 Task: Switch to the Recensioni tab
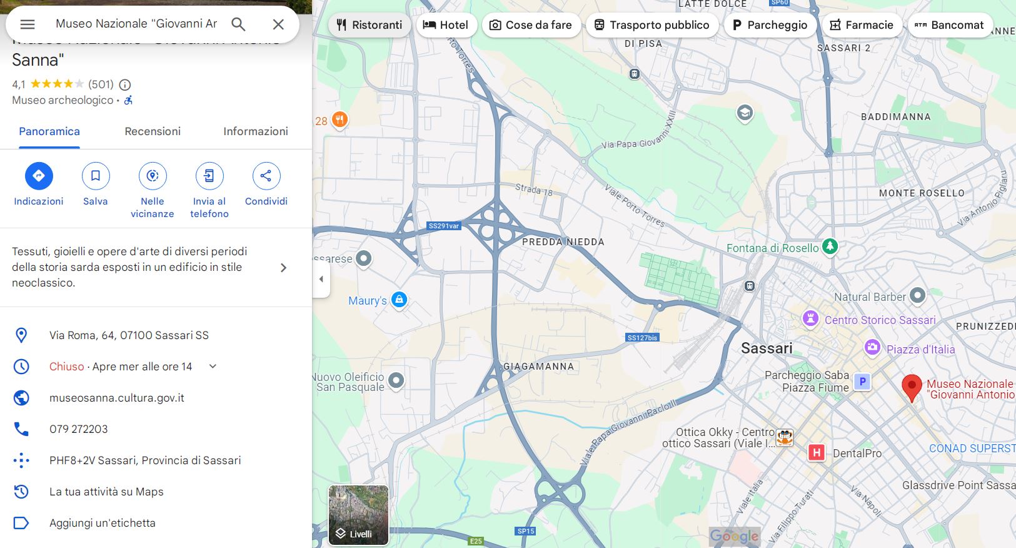[153, 131]
